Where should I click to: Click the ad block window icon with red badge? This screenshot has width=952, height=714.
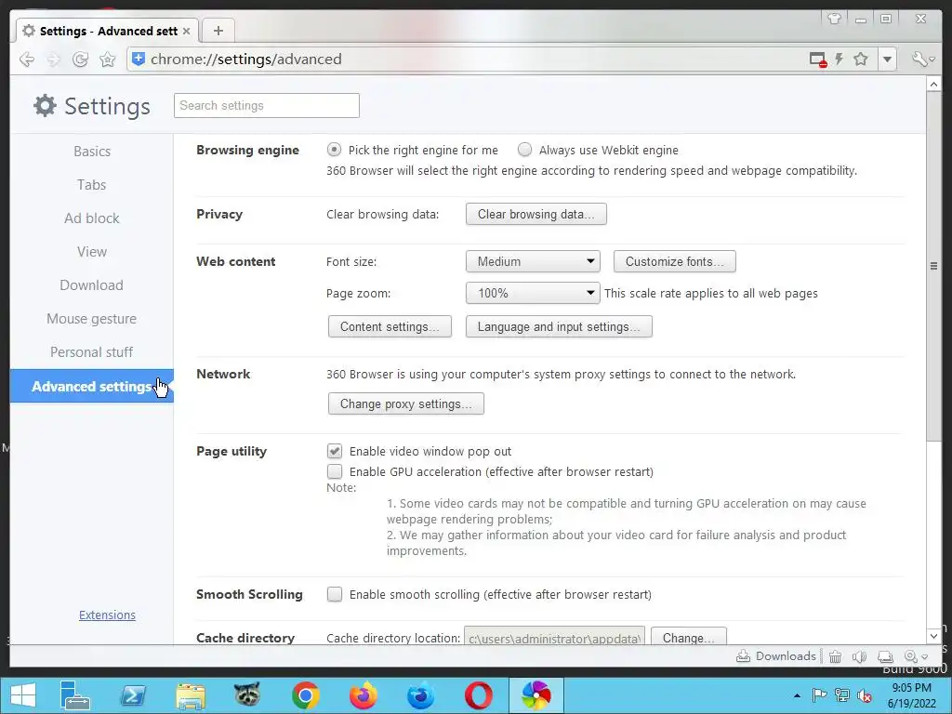tap(818, 59)
